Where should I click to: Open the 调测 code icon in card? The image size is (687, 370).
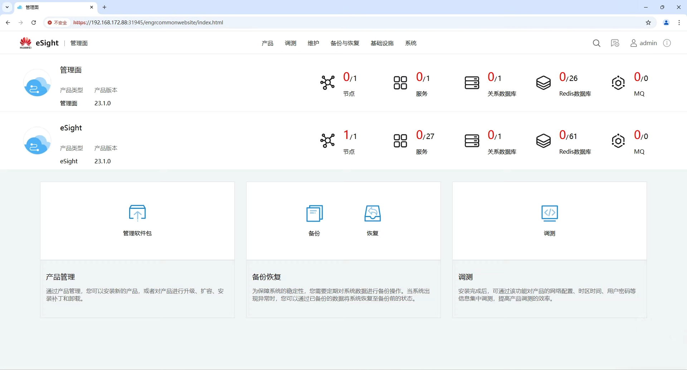coord(550,213)
